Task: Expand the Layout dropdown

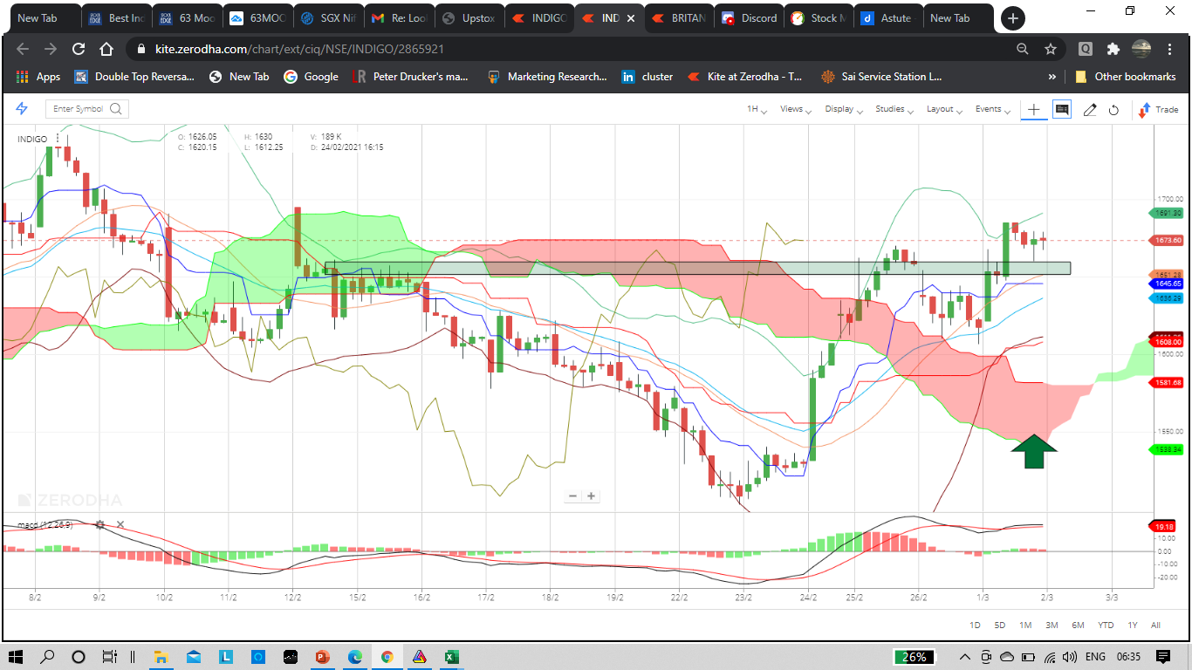Action: tap(943, 109)
